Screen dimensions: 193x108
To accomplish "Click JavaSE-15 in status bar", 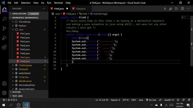I will tap(169, 100).
